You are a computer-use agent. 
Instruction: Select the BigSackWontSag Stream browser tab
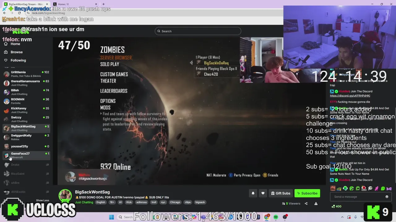pyautogui.click(x=26, y=4)
